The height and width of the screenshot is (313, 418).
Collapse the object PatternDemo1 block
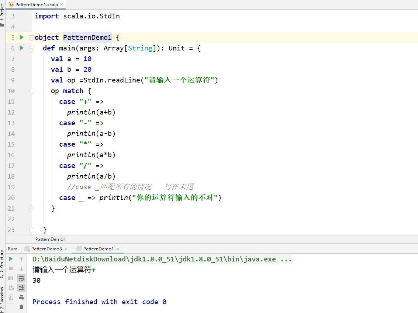pyautogui.click(x=32, y=38)
